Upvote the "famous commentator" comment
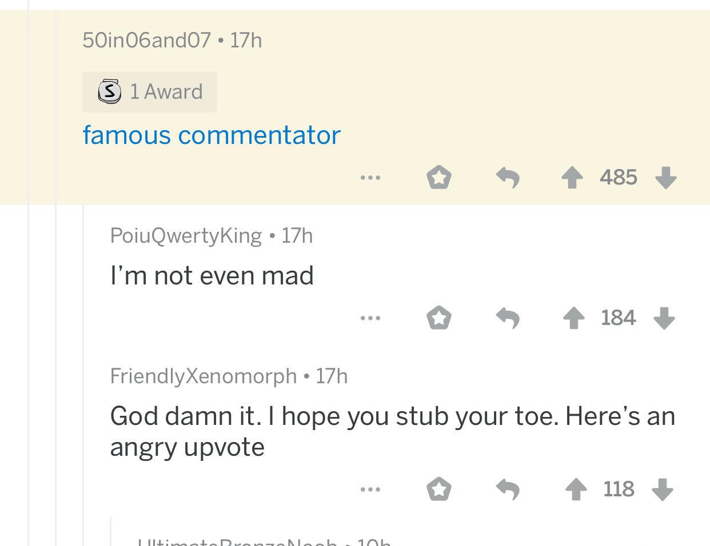This screenshot has width=710, height=546. click(x=572, y=177)
